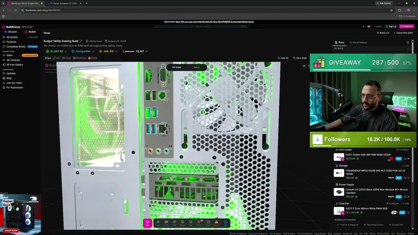
Task: Open 3D Part Gallery in sidebar
Action: click(x=12, y=65)
